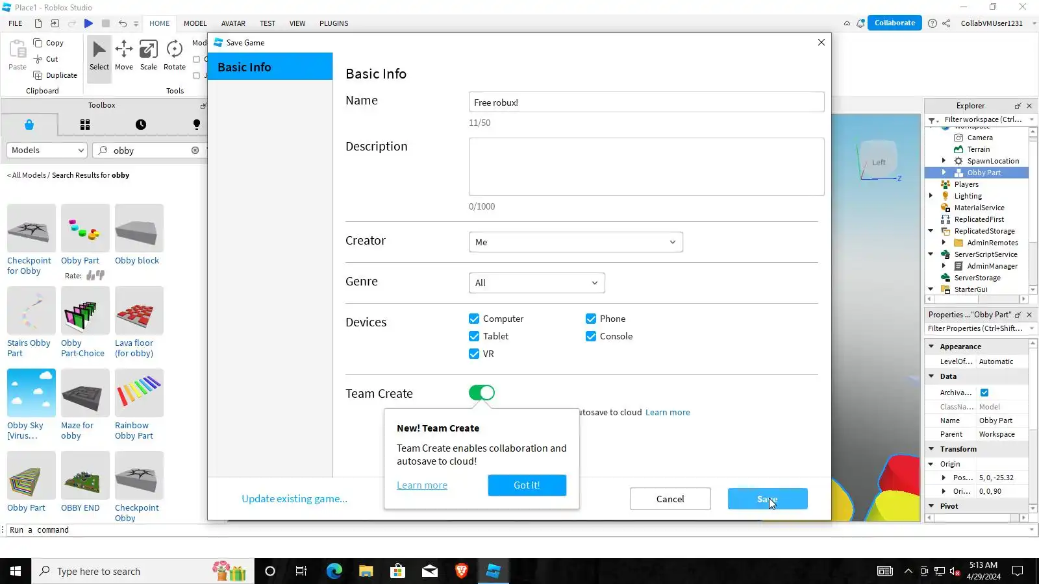Click the Undo arrow in the quick access bar
The width and height of the screenshot is (1039, 584).
coord(122,23)
